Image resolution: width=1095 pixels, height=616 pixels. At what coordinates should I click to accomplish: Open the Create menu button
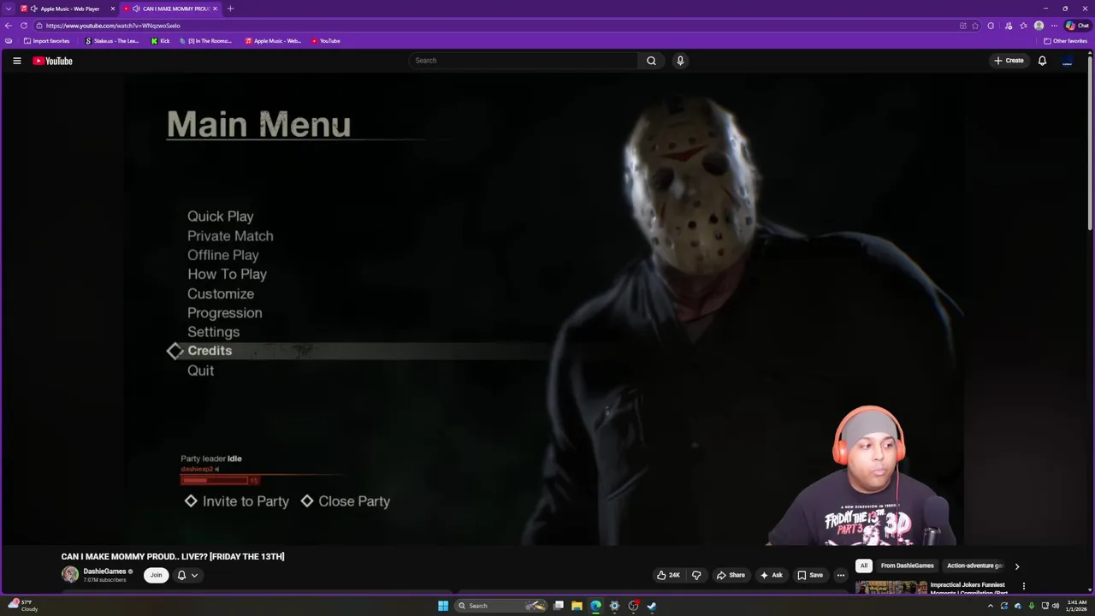click(1009, 61)
